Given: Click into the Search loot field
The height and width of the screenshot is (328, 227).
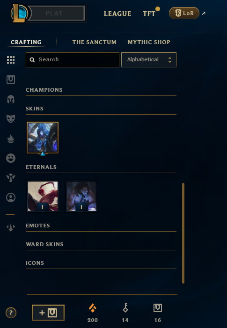Looking at the screenshot, I should click(x=73, y=60).
